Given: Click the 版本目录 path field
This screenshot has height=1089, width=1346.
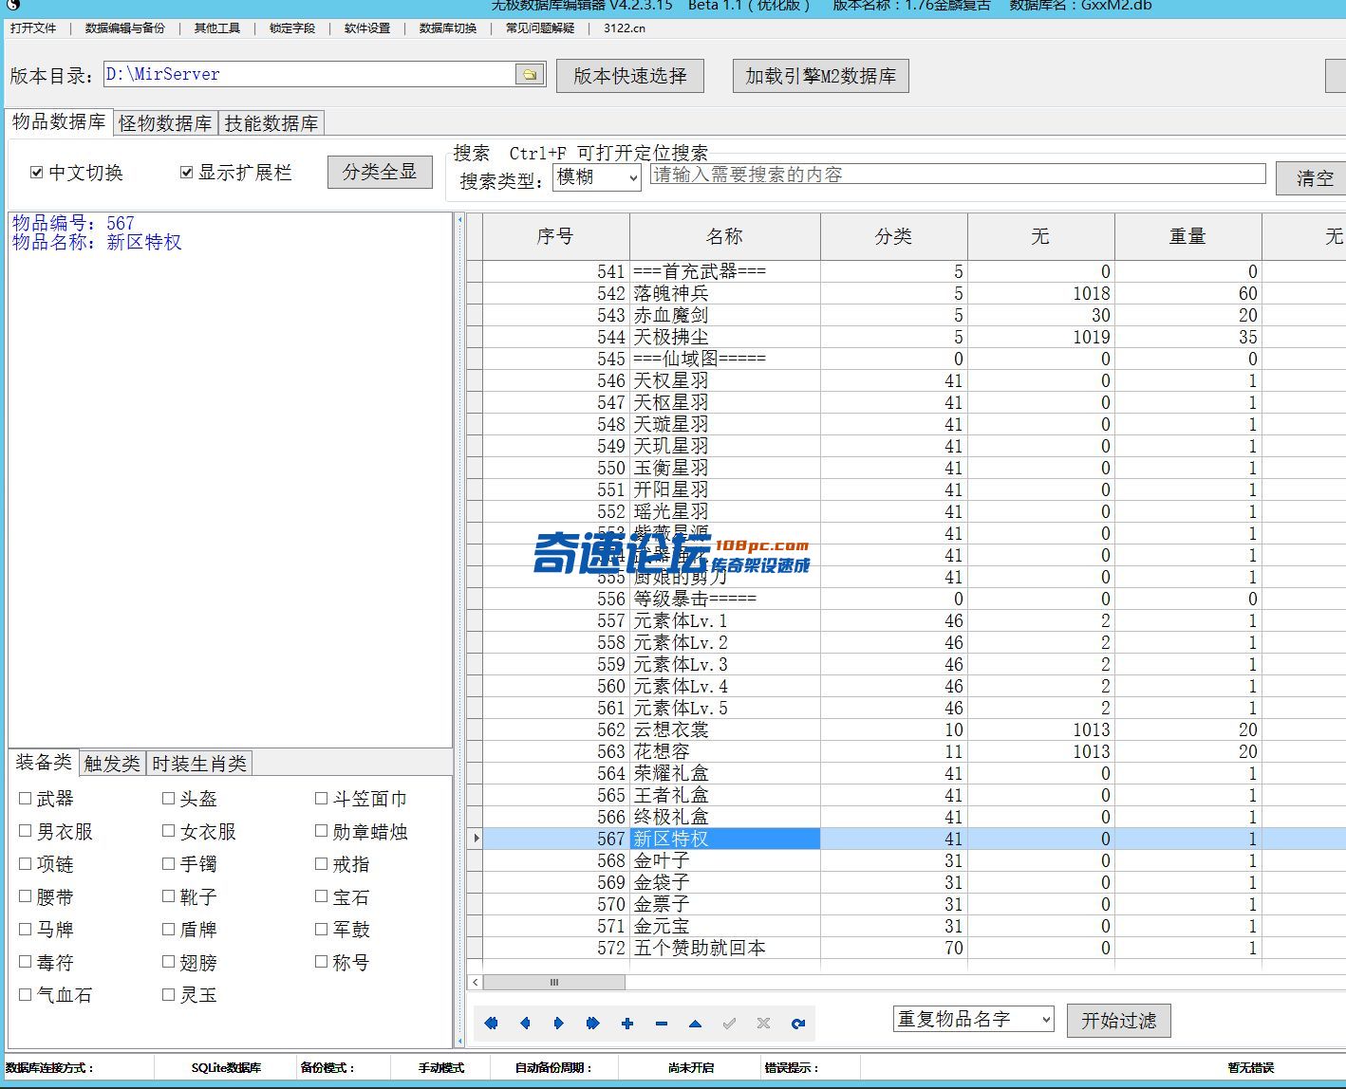Looking at the screenshot, I should tap(309, 74).
